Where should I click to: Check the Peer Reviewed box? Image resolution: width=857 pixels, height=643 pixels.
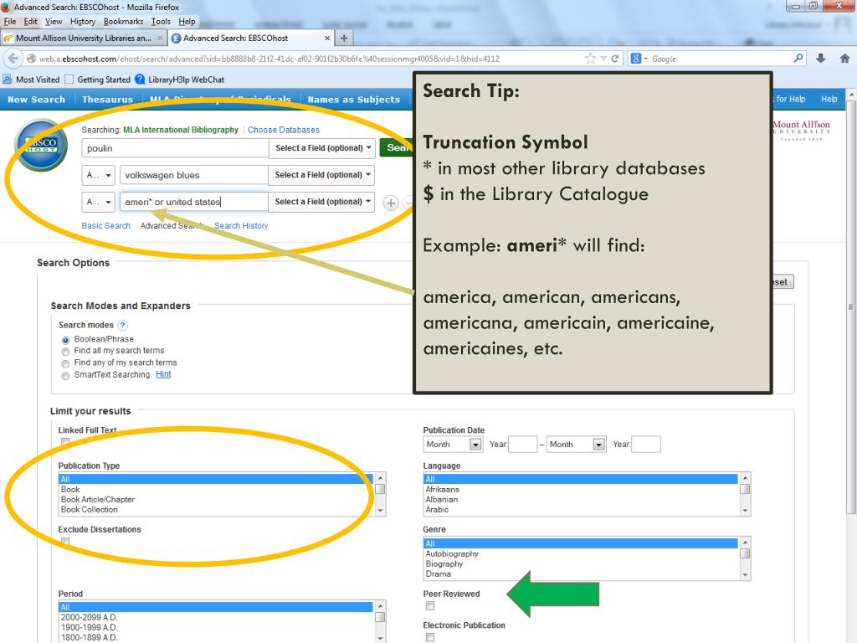click(x=430, y=606)
